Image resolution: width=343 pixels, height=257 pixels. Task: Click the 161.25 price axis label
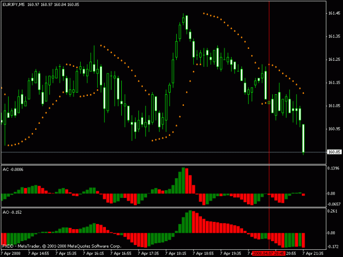click(334, 59)
